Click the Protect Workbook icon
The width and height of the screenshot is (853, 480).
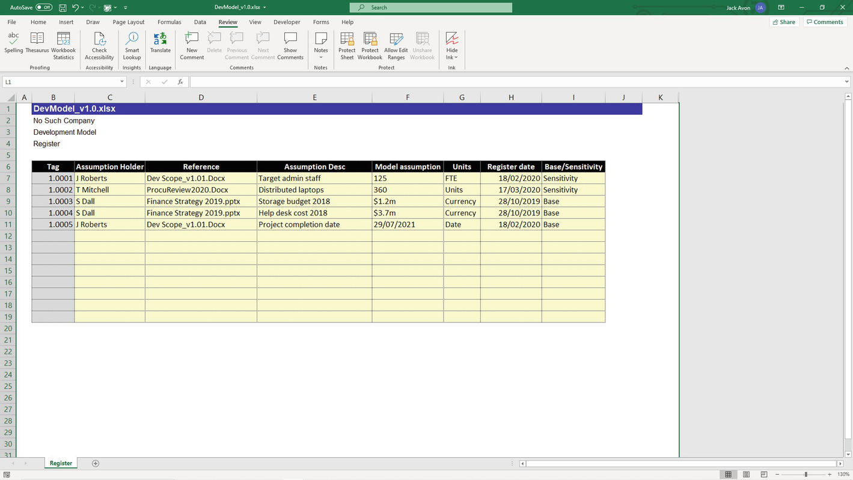pyautogui.click(x=370, y=43)
